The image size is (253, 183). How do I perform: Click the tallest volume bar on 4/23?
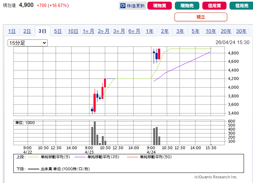point(95,133)
